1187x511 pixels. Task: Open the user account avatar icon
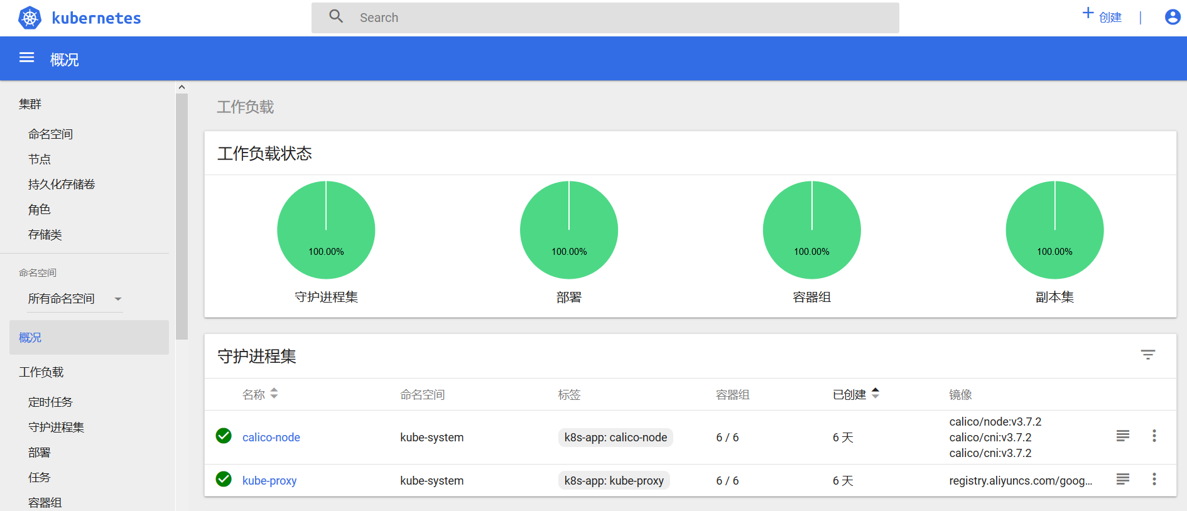click(x=1172, y=17)
